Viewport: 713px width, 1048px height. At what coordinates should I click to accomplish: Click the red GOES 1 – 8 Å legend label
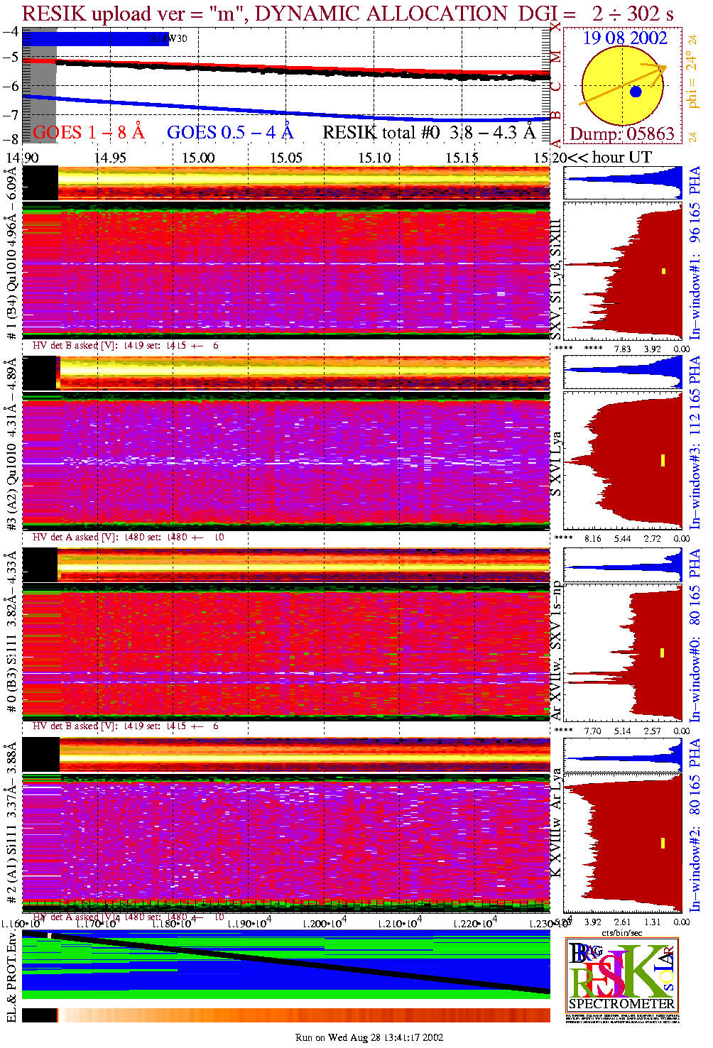[89, 133]
